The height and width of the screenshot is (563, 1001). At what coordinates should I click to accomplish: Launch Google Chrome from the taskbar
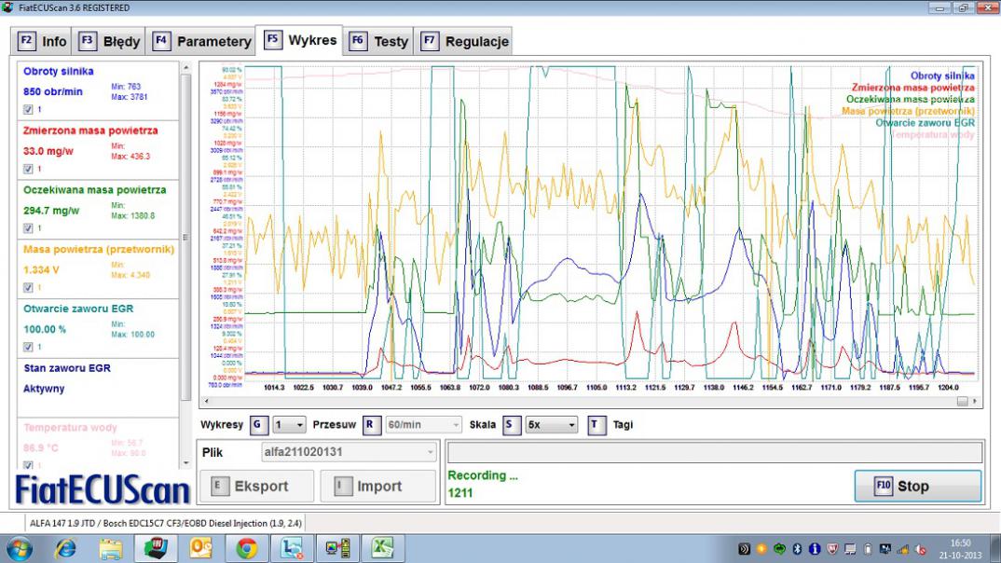click(247, 548)
